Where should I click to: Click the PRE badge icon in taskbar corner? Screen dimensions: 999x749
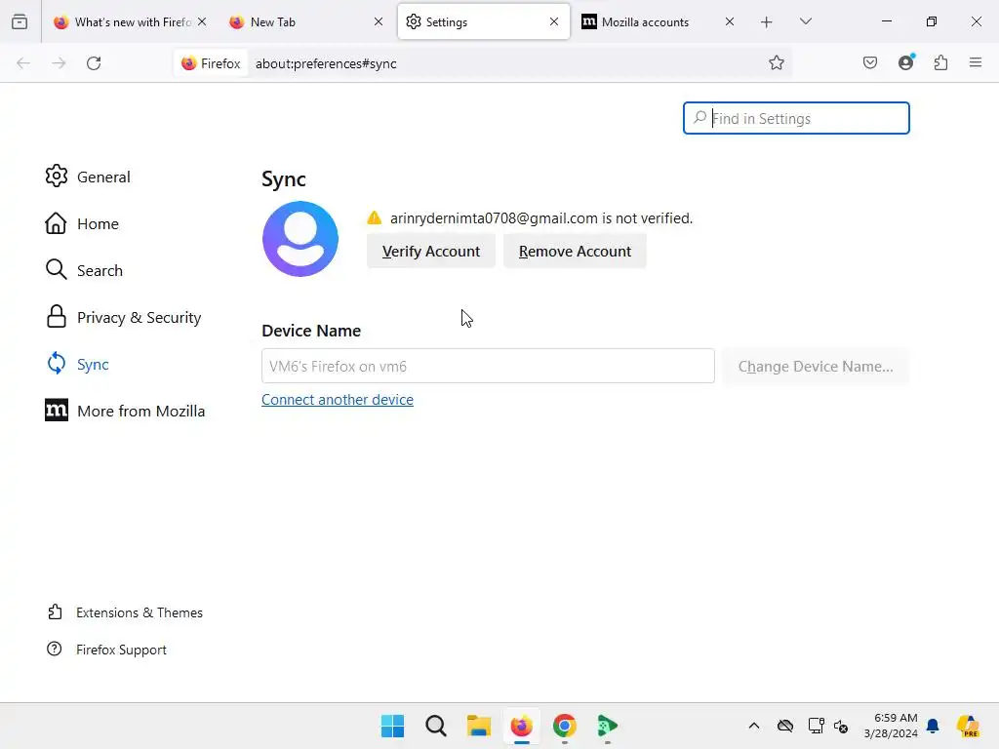pos(968,726)
